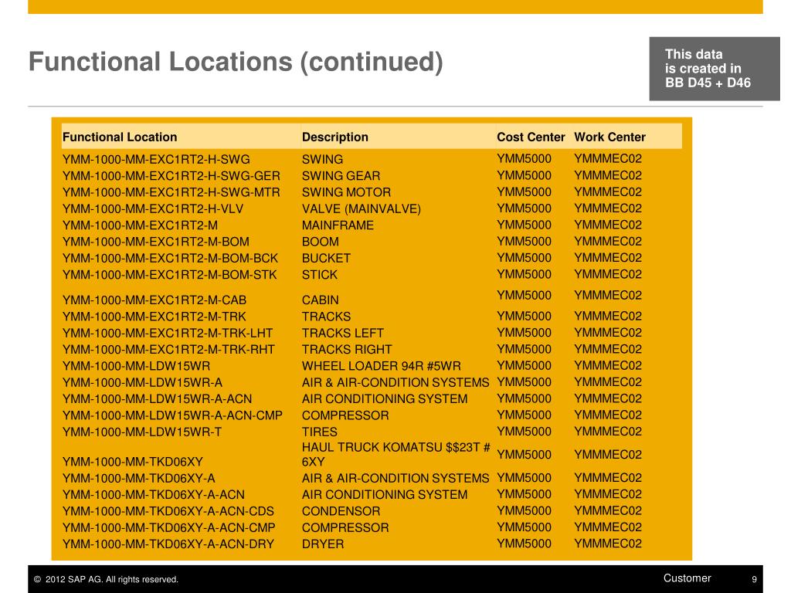Screen dimensions: 791x593
Task: Click cell YMM-1000-MM-EXC1RT2-M
Action: coord(141,225)
